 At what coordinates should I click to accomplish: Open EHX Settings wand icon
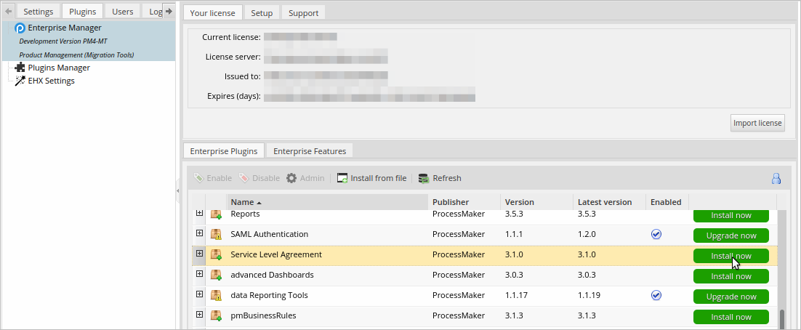point(20,81)
